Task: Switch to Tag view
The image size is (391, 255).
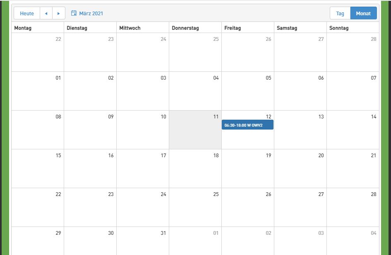Action: tap(340, 13)
